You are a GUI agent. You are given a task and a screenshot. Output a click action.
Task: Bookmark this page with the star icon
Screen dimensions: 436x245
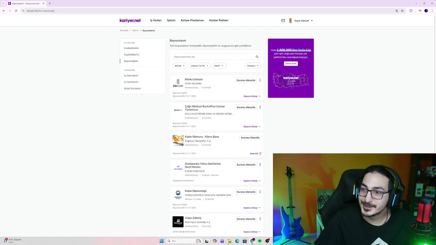point(402,11)
